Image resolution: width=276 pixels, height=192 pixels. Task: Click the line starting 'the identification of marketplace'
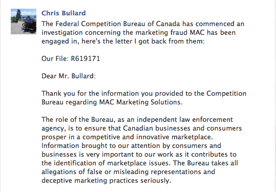pyautogui.click(x=140, y=163)
